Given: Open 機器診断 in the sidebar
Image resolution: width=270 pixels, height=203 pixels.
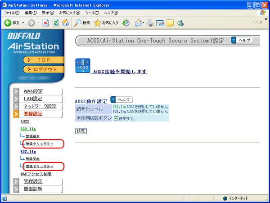Looking at the screenshot, I should (x=33, y=189).
